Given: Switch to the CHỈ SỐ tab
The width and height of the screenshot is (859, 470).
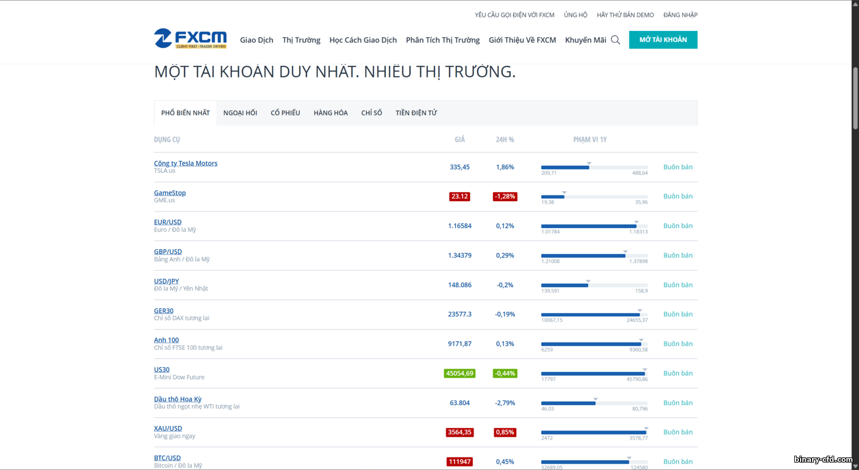Looking at the screenshot, I should [x=372, y=113].
